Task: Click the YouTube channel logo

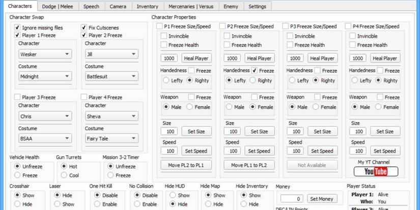Action: [x=376, y=171]
